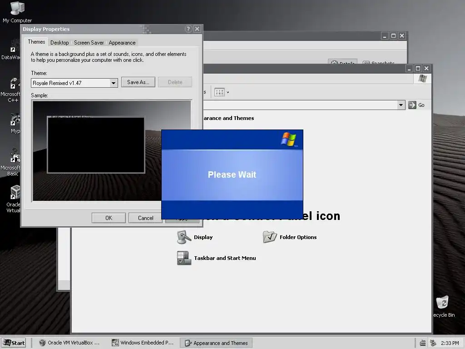
Task: Click the help question mark in Display Properties
Action: (x=188, y=29)
